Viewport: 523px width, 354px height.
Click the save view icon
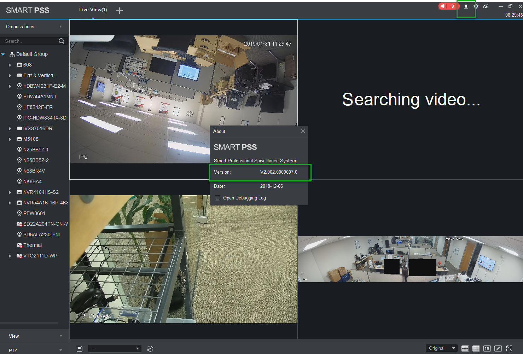point(80,349)
